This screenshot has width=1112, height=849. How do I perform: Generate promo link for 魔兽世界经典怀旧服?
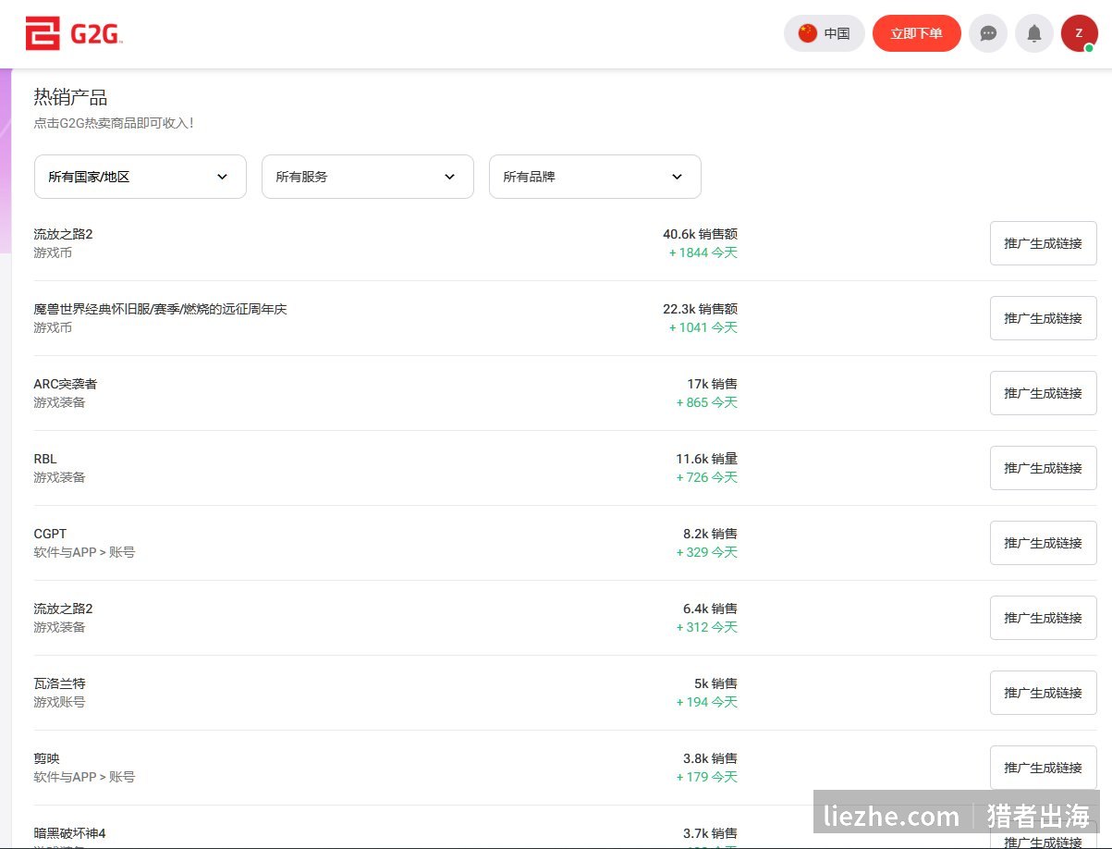pos(1044,318)
